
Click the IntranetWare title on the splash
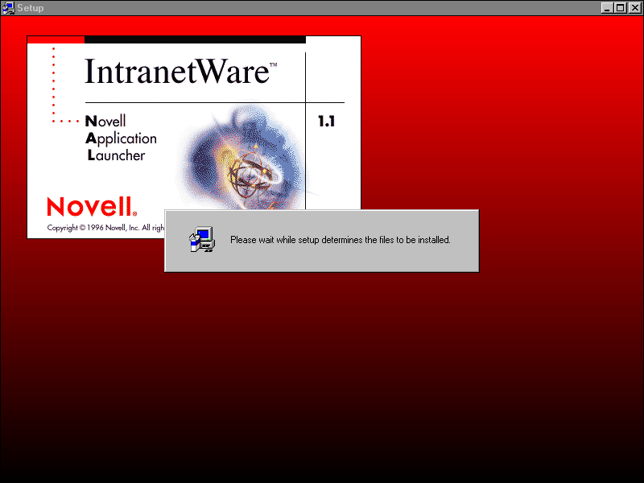pyautogui.click(x=180, y=72)
